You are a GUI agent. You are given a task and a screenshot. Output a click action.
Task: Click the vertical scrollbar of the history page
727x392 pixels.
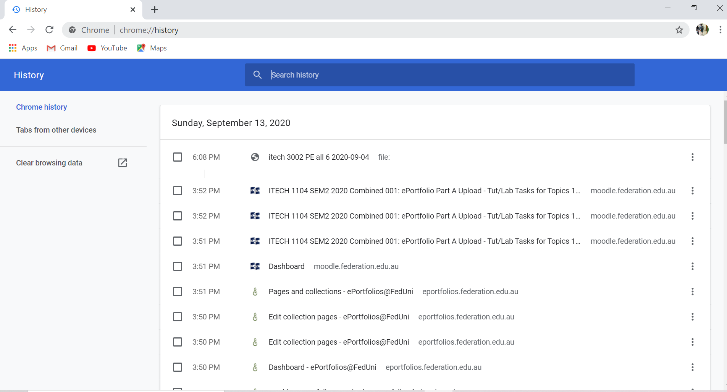coord(725,122)
